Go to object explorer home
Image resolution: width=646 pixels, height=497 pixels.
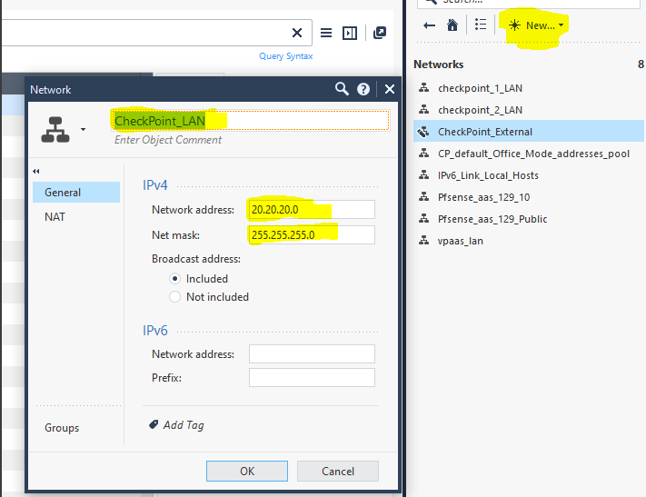(452, 25)
